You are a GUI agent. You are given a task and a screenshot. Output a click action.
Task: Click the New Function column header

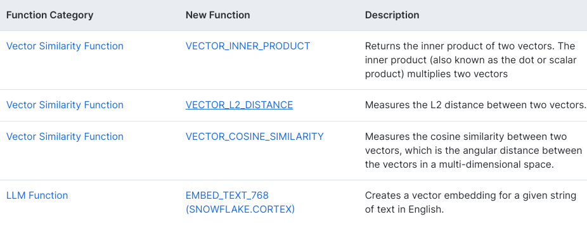click(x=218, y=15)
